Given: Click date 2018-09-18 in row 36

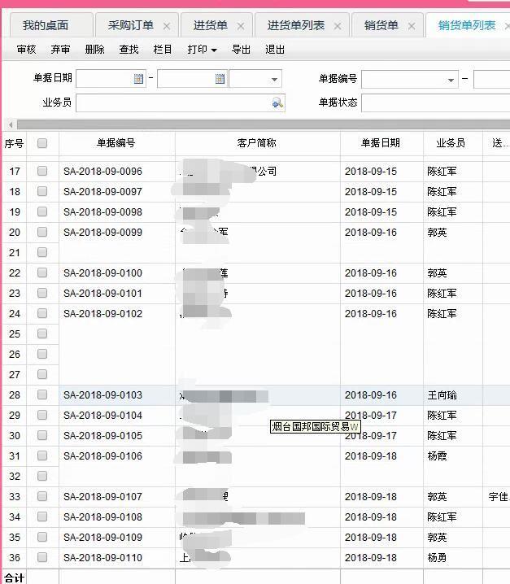Looking at the screenshot, I should [371, 558].
